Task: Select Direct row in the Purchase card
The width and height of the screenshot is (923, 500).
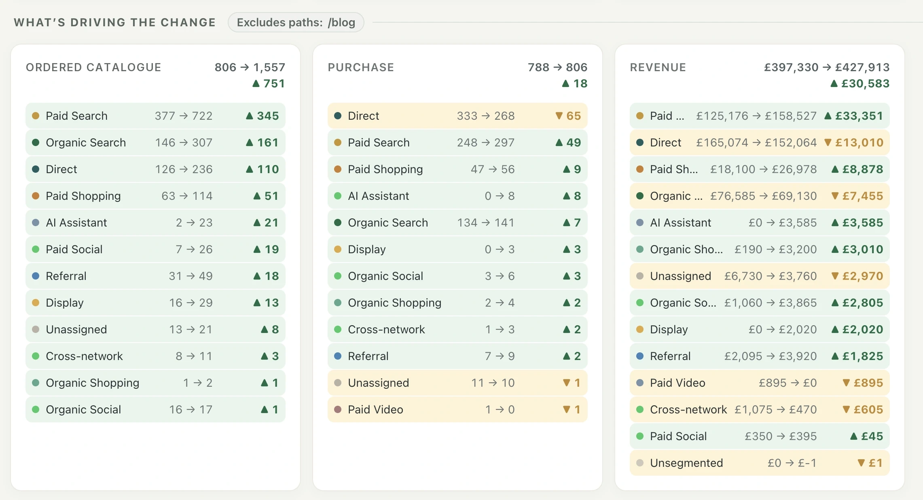Action: 457,116
